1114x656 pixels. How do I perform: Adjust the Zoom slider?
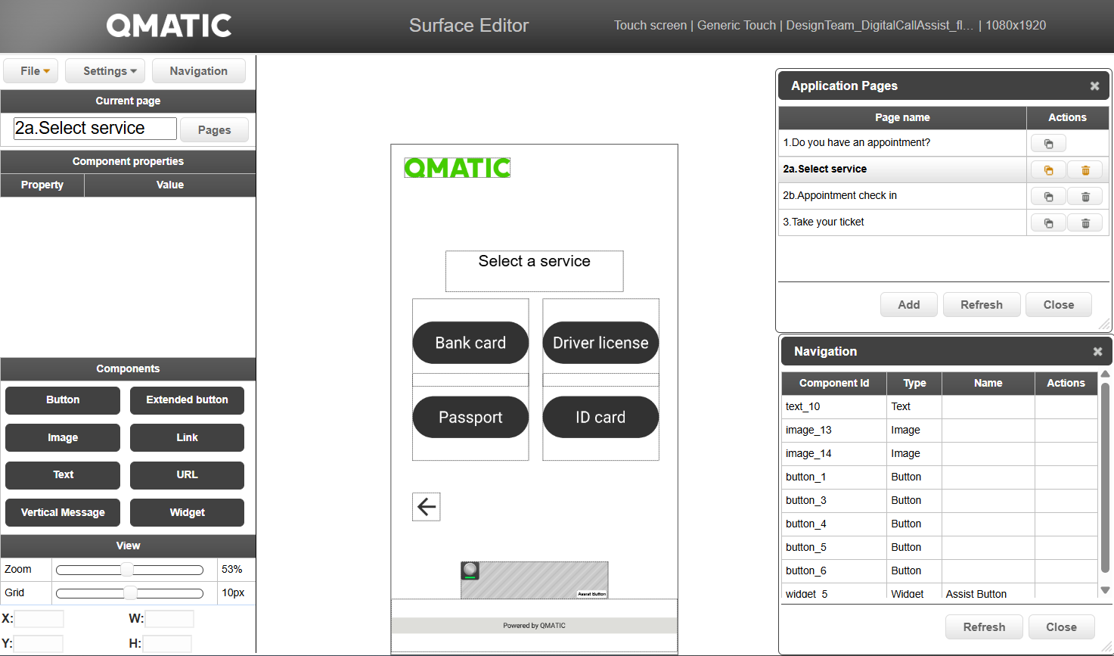tap(127, 570)
